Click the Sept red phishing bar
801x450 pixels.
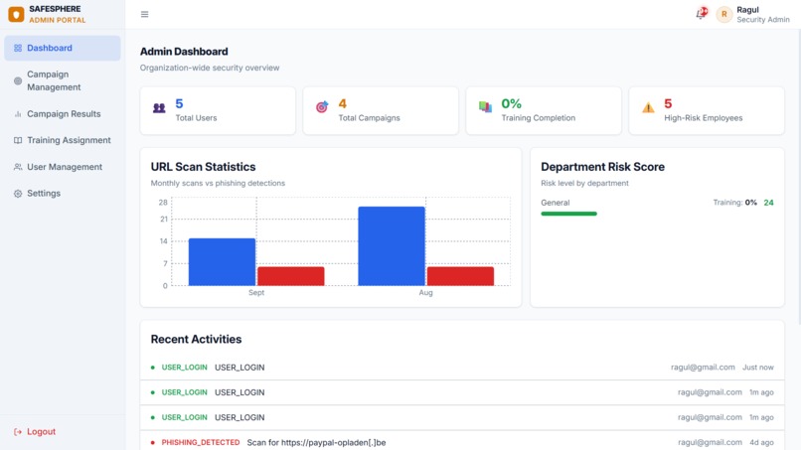pyautogui.click(x=290, y=276)
